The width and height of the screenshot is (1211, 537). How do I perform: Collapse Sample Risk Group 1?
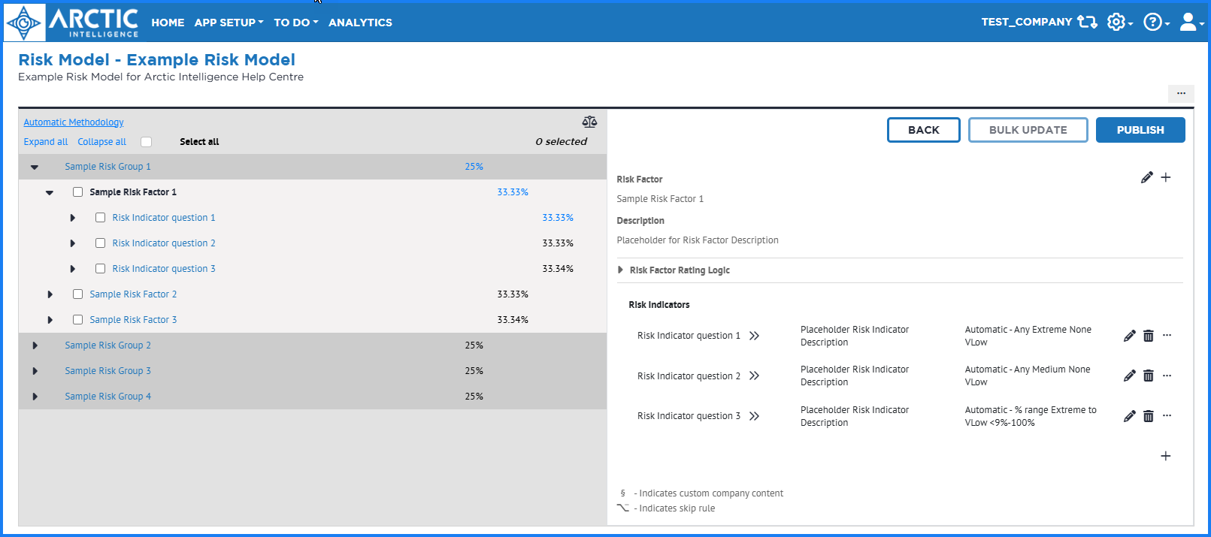coord(35,167)
